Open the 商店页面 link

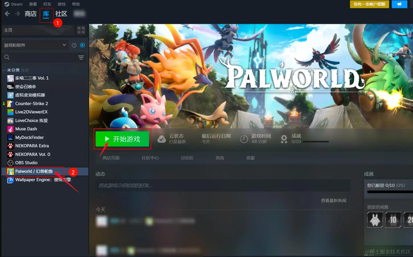[111, 158]
